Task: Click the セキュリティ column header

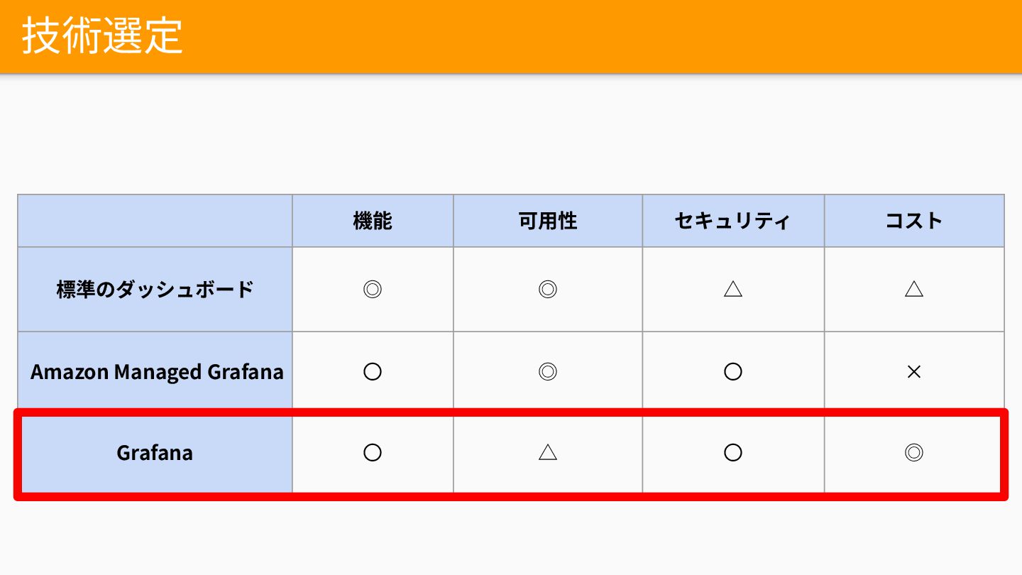Action: (733, 221)
